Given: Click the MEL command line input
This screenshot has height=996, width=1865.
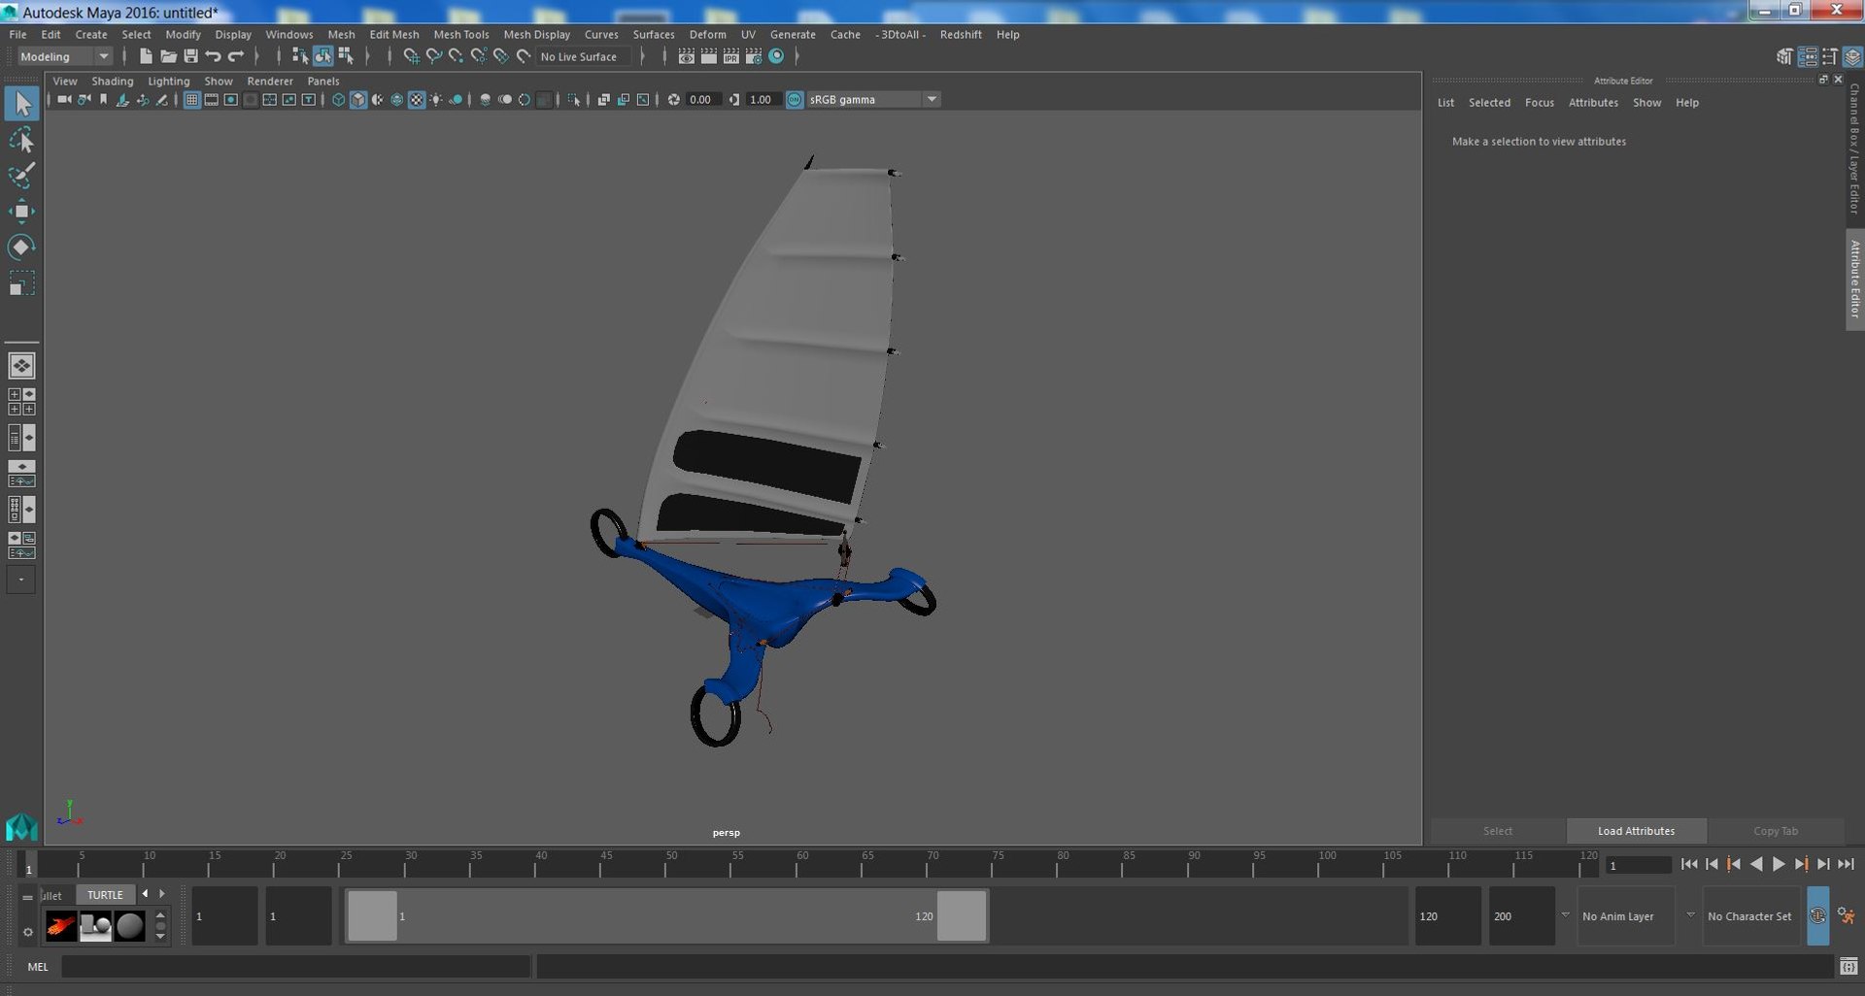Looking at the screenshot, I should pyautogui.click(x=296, y=967).
